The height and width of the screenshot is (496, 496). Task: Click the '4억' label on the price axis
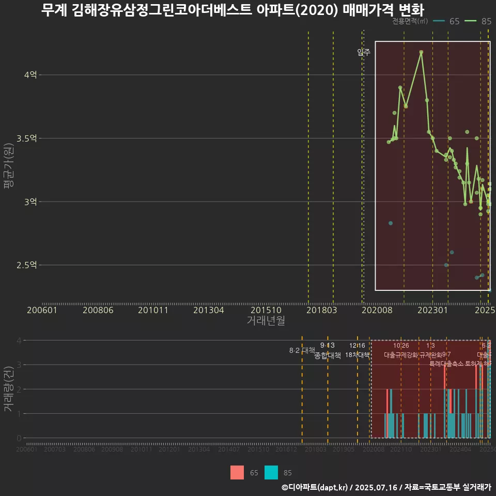[x=30, y=75]
